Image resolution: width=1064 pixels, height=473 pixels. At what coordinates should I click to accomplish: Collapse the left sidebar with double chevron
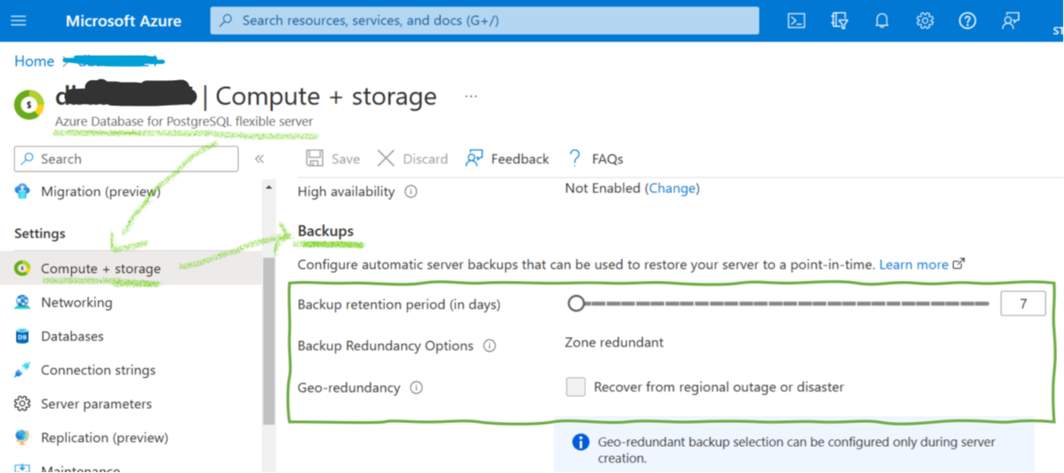pyautogui.click(x=259, y=159)
